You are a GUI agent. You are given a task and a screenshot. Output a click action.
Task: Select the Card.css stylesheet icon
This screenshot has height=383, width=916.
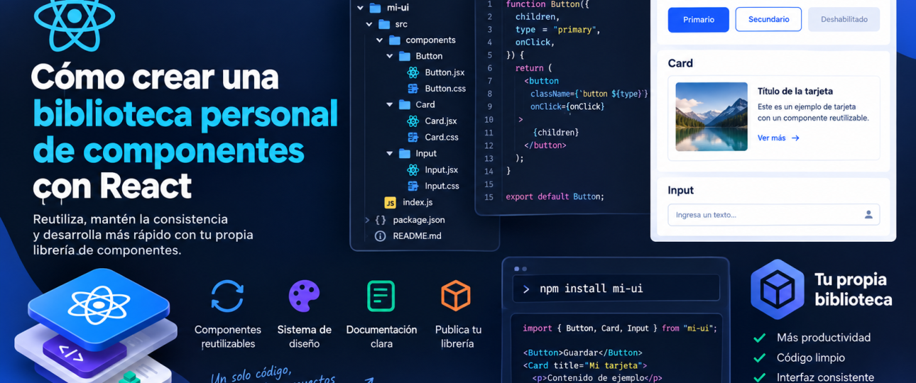click(x=413, y=138)
